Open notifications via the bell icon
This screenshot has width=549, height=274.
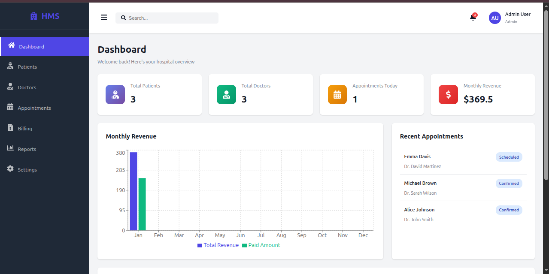coord(473,18)
